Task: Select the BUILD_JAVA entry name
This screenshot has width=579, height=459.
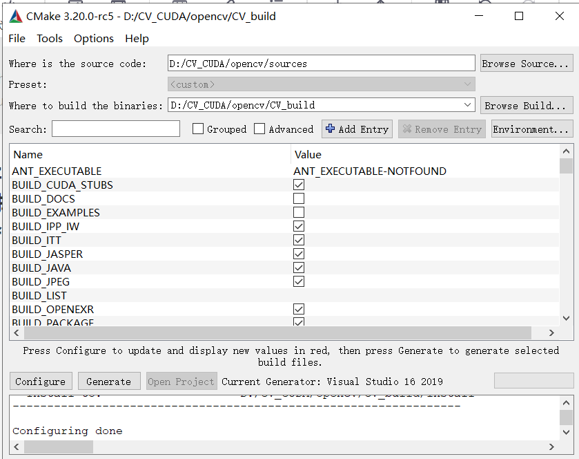Action: click(41, 268)
